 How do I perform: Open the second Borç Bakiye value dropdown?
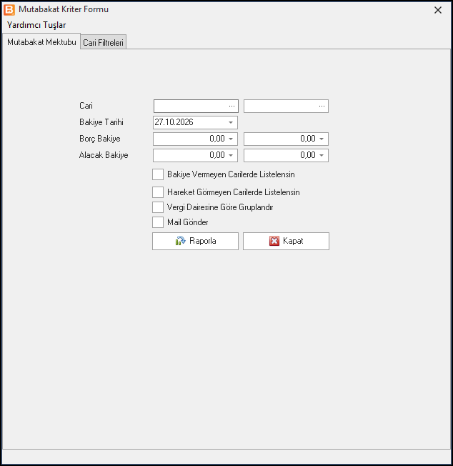point(322,139)
